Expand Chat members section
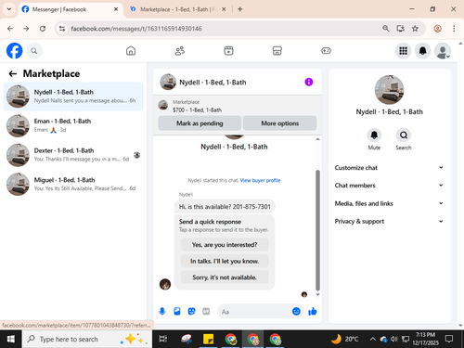The image size is (464, 348). pos(389,186)
